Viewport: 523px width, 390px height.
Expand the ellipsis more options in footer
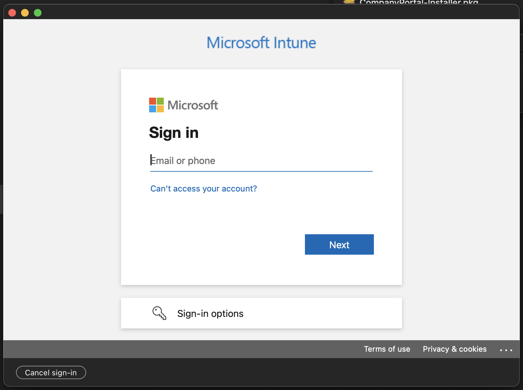(x=506, y=350)
